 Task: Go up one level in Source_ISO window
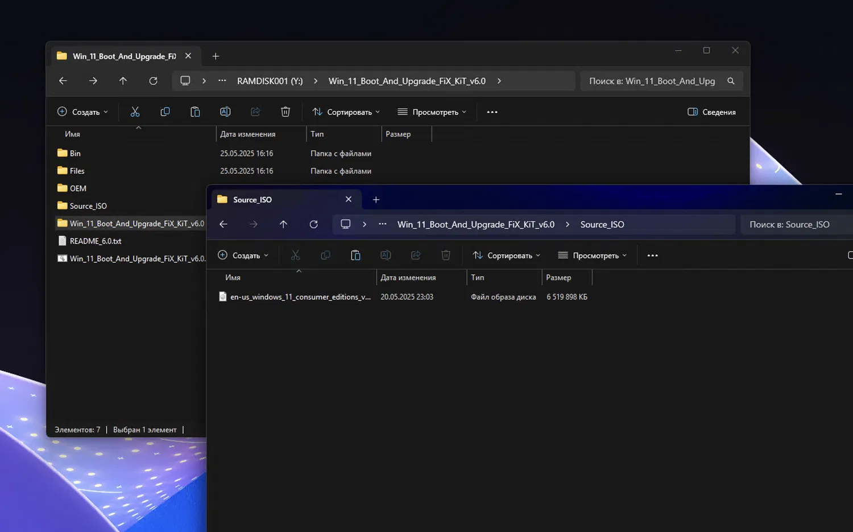click(x=283, y=225)
